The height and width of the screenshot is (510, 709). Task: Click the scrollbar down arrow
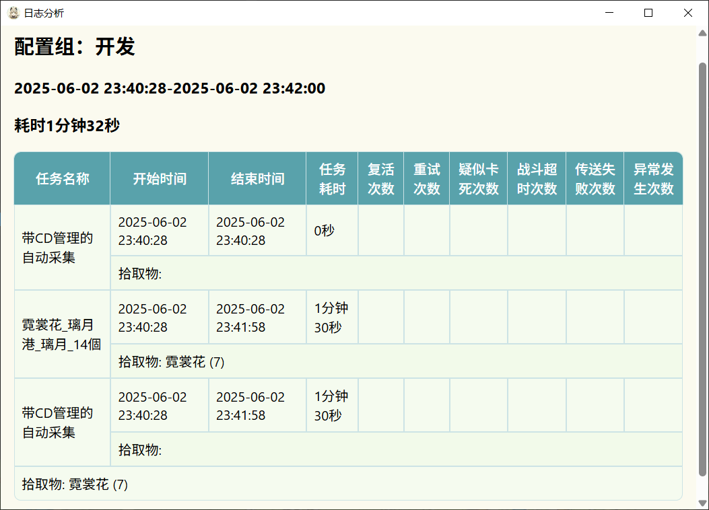703,503
